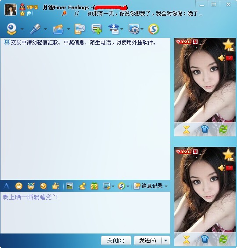This screenshot has width=237, height=248.
Task: Click into the message input box
Action: [85, 212]
